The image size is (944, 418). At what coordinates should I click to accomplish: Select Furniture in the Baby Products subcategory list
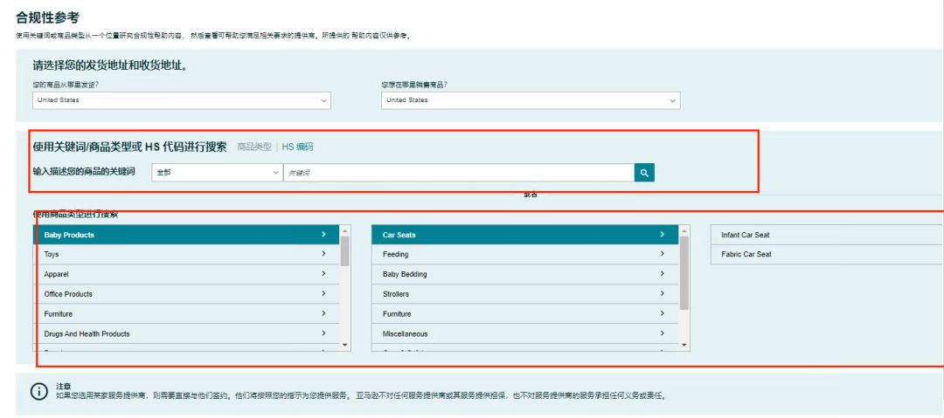tap(525, 314)
